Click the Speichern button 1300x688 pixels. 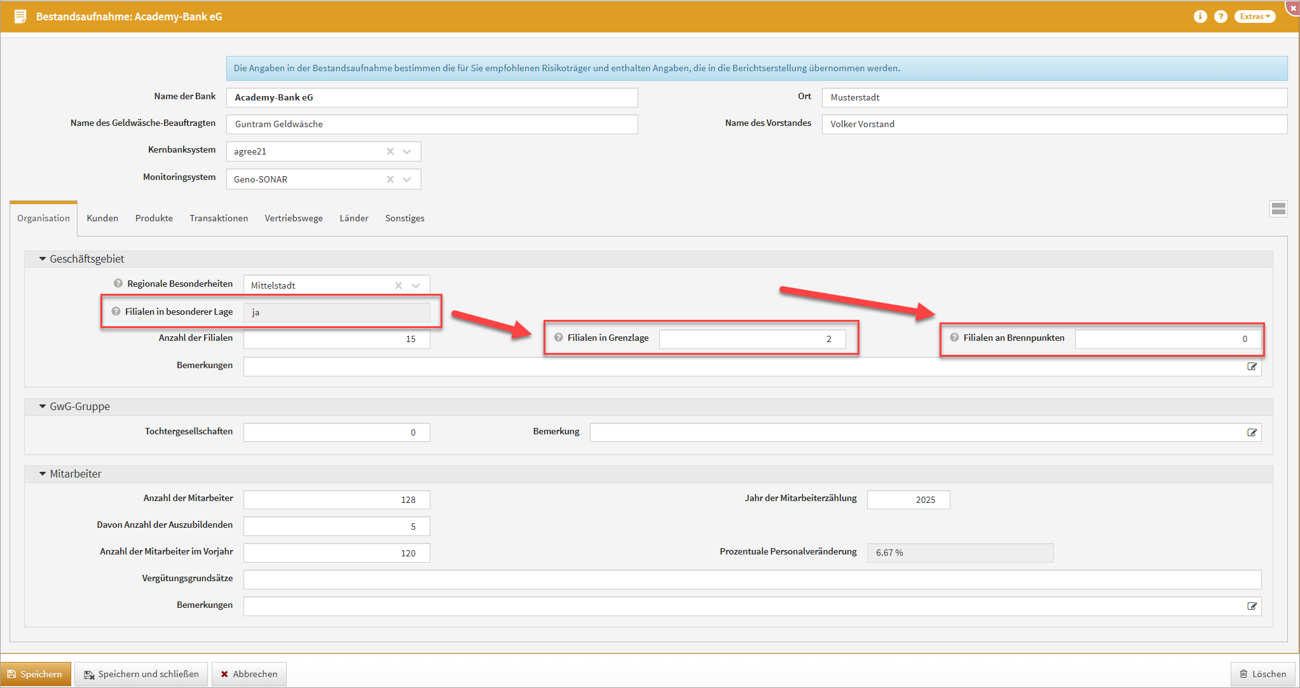(x=36, y=674)
